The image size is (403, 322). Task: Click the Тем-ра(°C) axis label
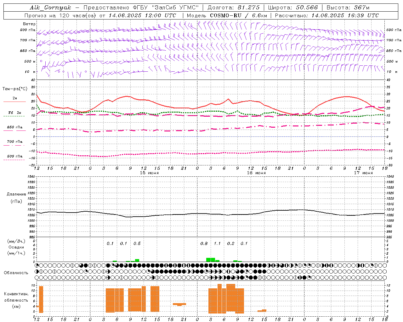coord(15,89)
